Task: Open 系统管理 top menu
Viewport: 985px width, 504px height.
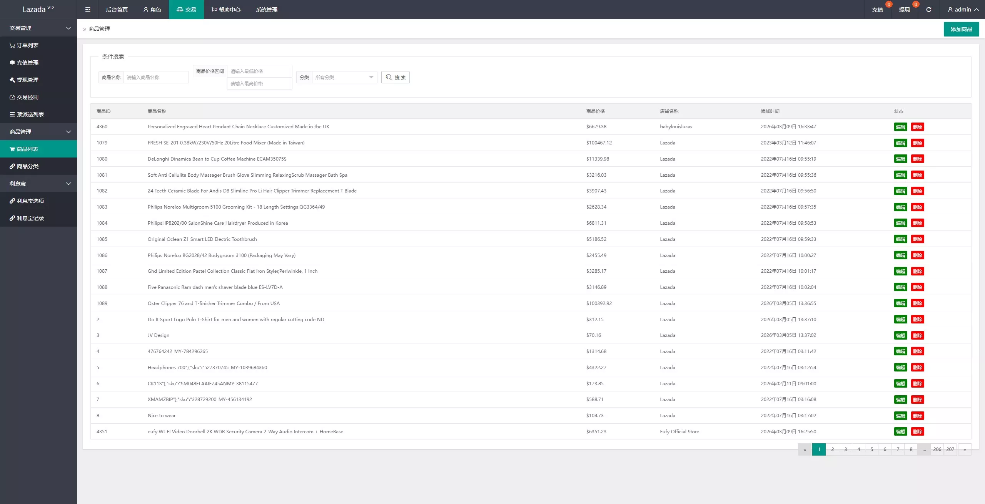Action: point(267,10)
